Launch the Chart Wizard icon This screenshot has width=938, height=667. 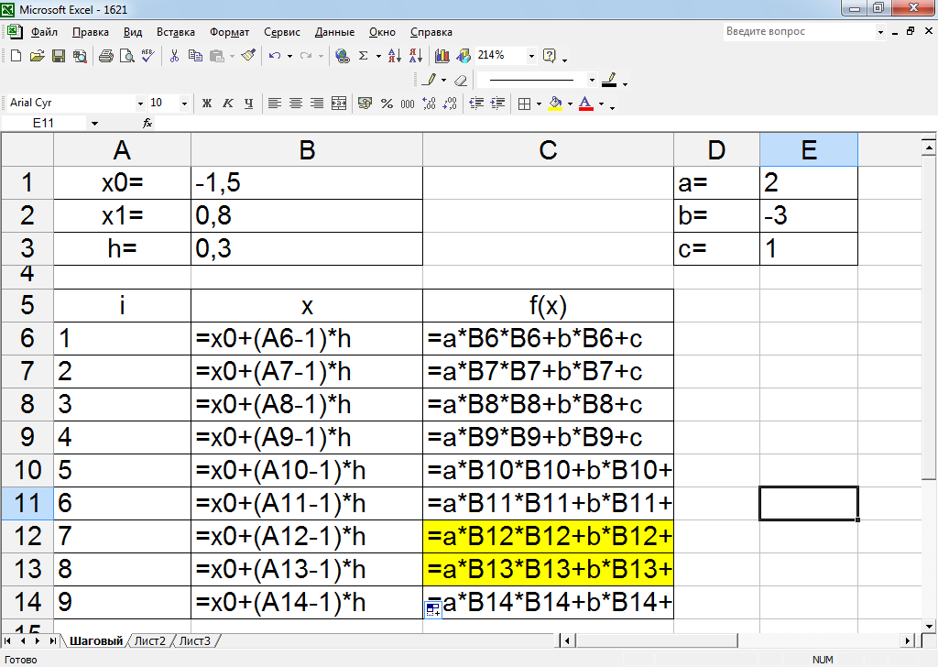tap(442, 56)
